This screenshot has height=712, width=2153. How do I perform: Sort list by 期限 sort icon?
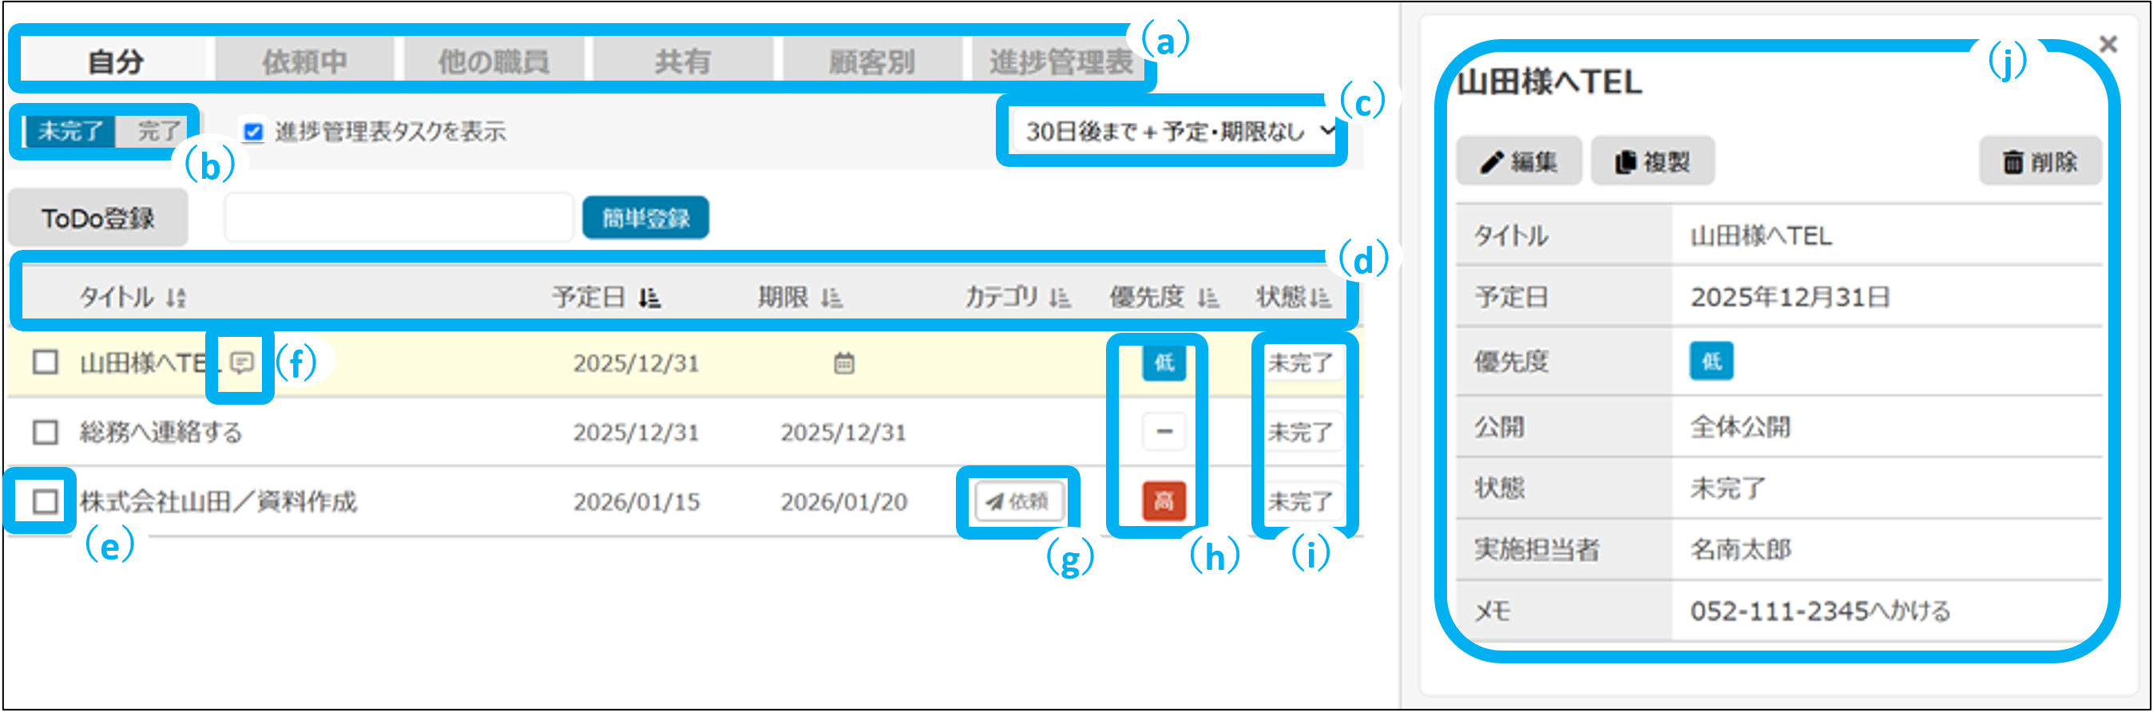point(831,298)
